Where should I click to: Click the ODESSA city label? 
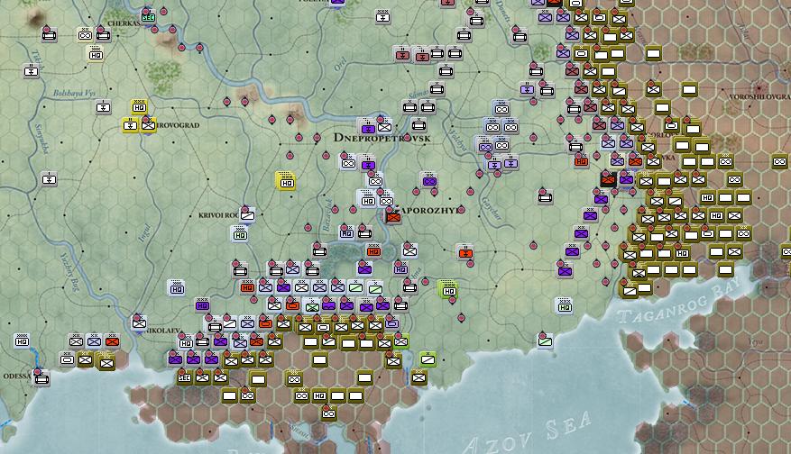18,376
